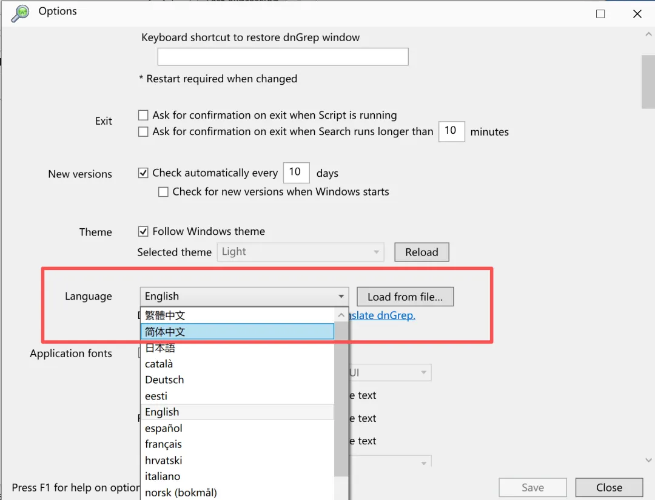Open the font family dropdown ending in UI
This screenshot has width=655, height=500.
pos(390,372)
